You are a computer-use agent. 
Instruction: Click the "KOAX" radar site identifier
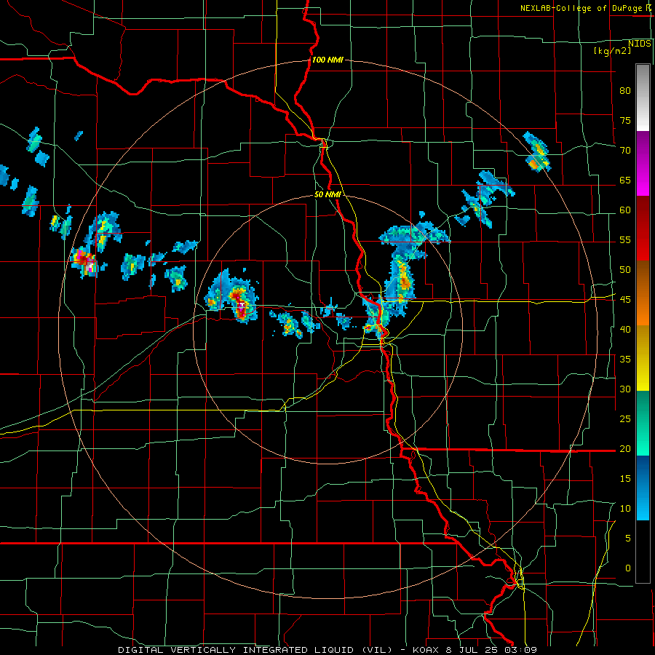click(427, 650)
